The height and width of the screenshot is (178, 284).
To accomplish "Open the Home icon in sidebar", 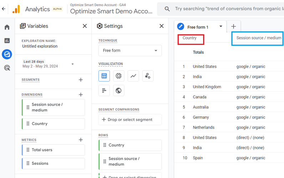I will (x=7, y=27).
